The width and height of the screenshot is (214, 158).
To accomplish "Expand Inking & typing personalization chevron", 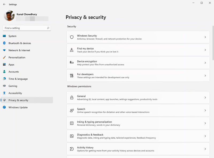I will point(205,123).
